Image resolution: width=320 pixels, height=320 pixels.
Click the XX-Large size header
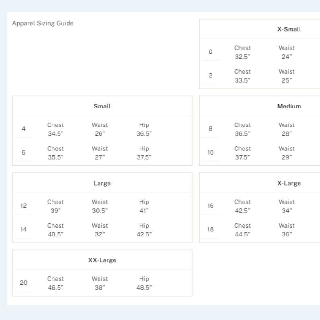tap(102, 260)
